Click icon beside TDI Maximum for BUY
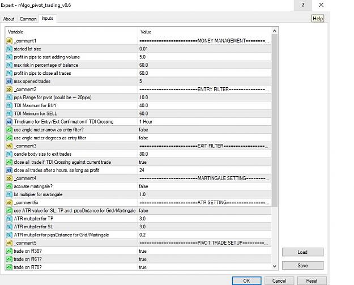Image resolution: width=354 pixels, height=285 pixels. click(x=9, y=105)
